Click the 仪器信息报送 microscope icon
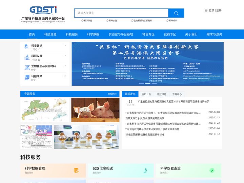 145,170
